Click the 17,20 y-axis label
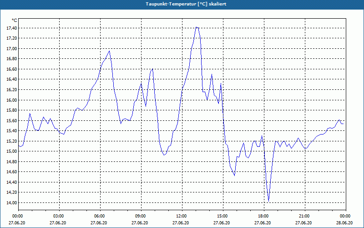The height and width of the screenshot is (228, 364). pyautogui.click(x=12, y=38)
